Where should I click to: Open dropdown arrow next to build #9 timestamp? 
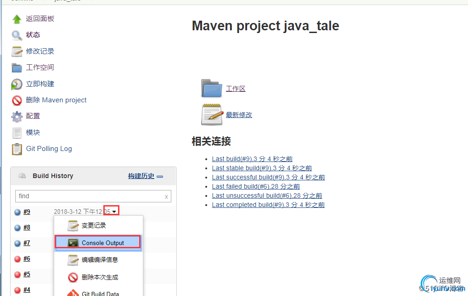click(114, 212)
